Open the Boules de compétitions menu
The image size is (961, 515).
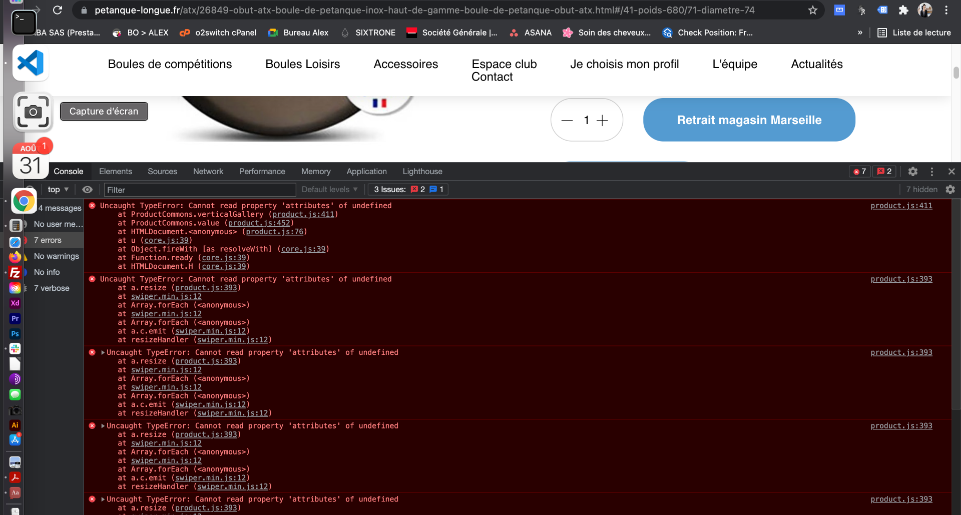[x=170, y=64]
